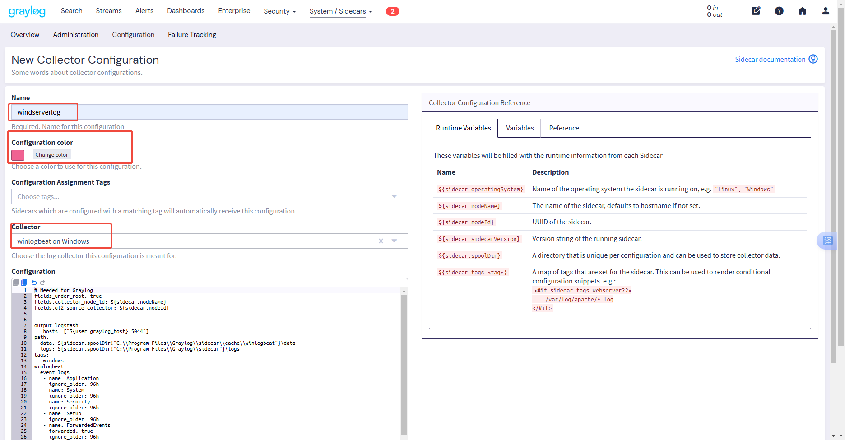Switch to the Reference tab

(x=564, y=128)
